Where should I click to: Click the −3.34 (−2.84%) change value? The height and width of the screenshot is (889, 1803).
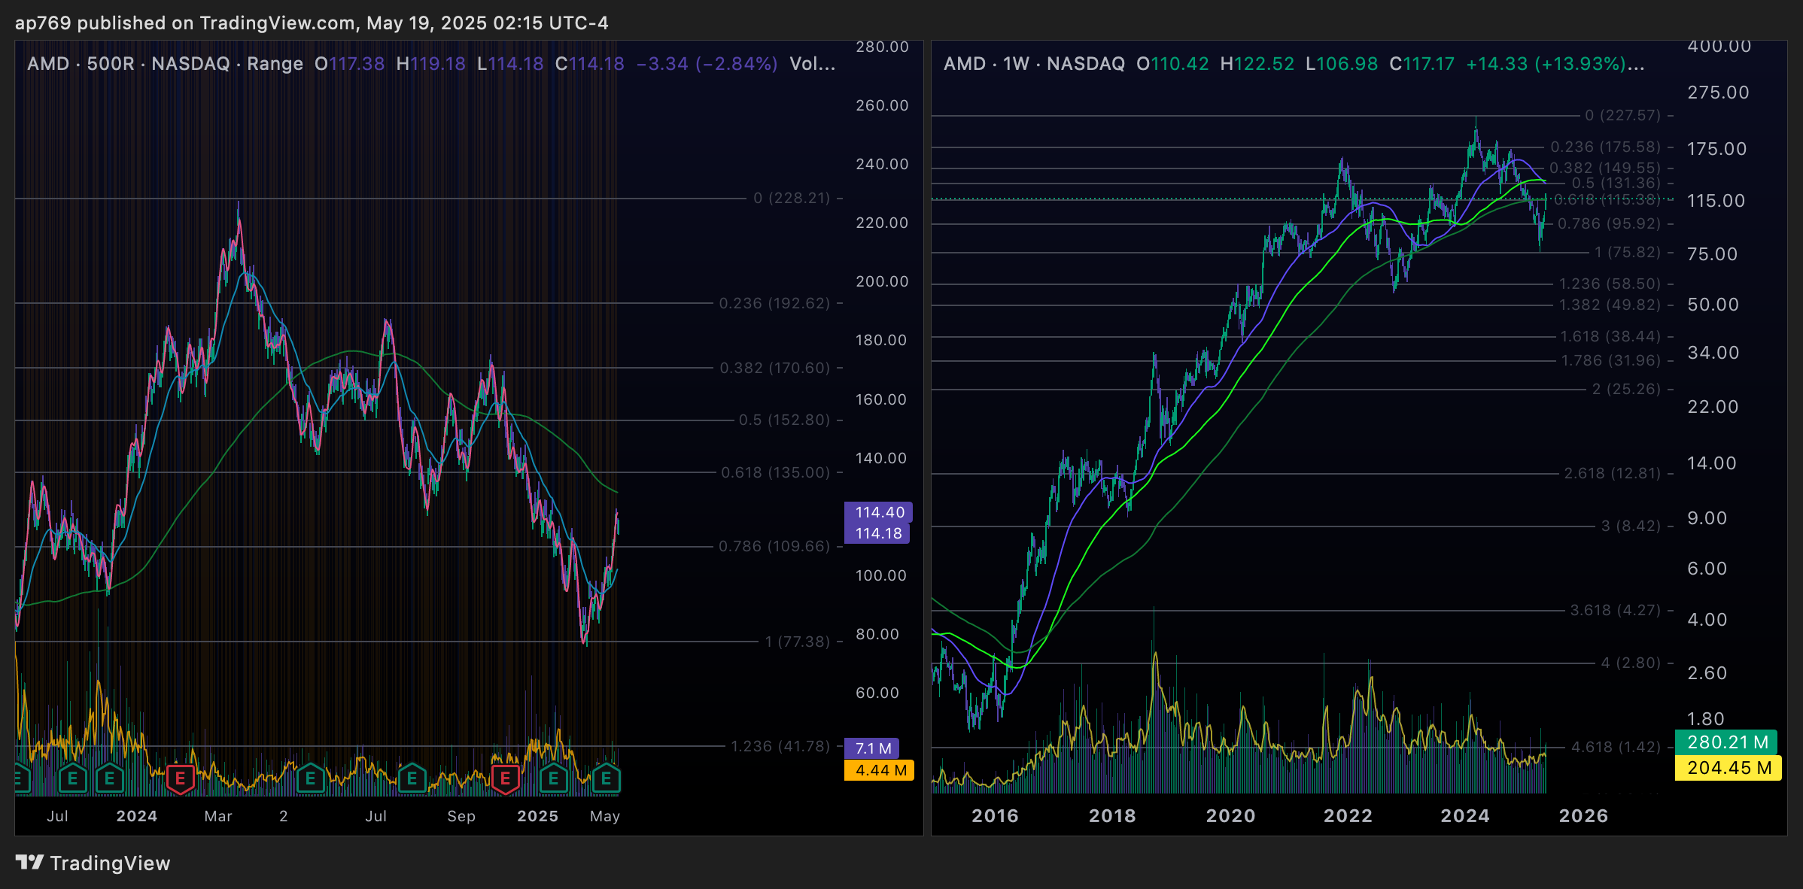point(707,64)
